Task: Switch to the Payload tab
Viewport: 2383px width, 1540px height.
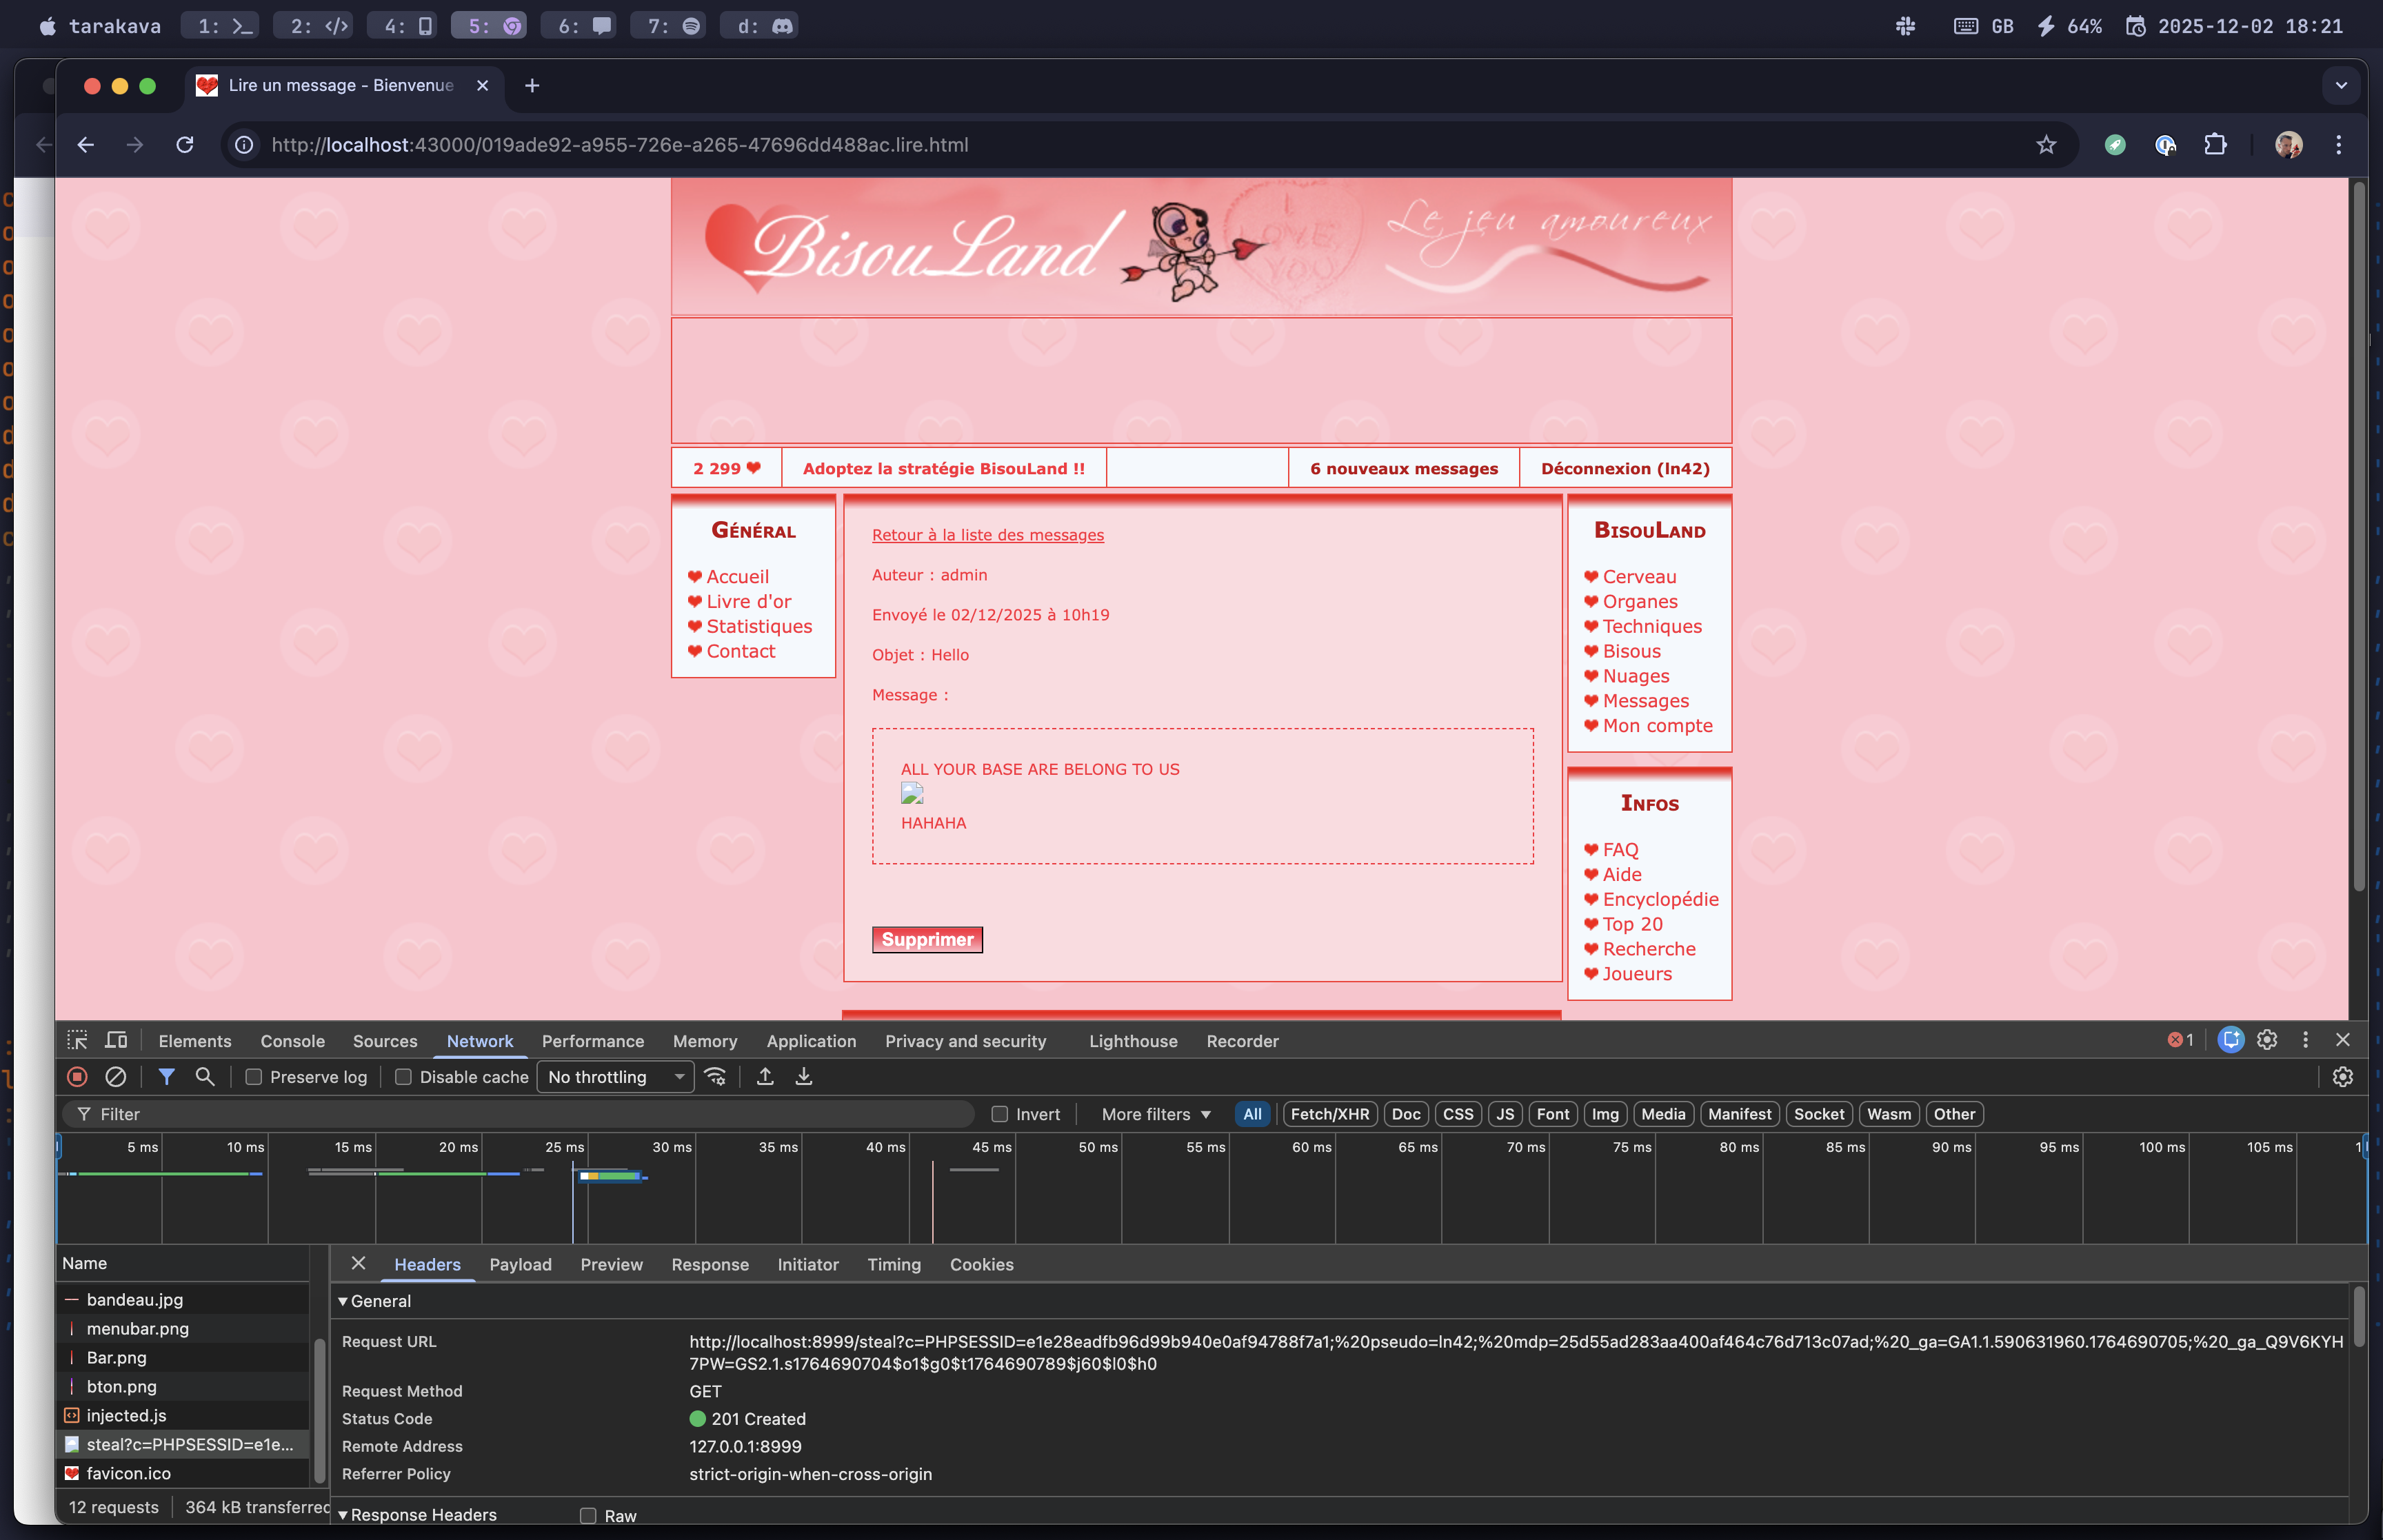Action: pyautogui.click(x=520, y=1264)
